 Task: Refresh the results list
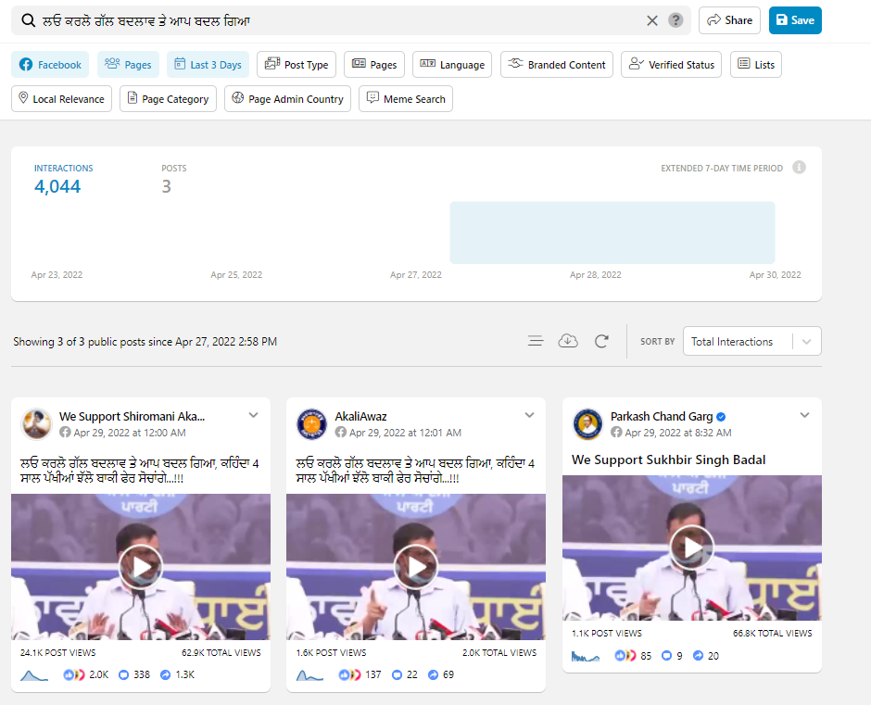coord(601,341)
